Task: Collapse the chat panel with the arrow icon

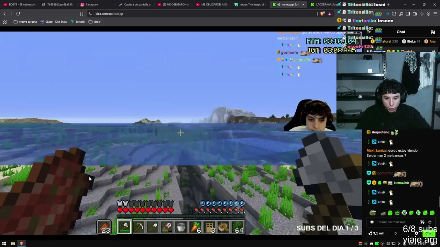Action: [x=369, y=32]
